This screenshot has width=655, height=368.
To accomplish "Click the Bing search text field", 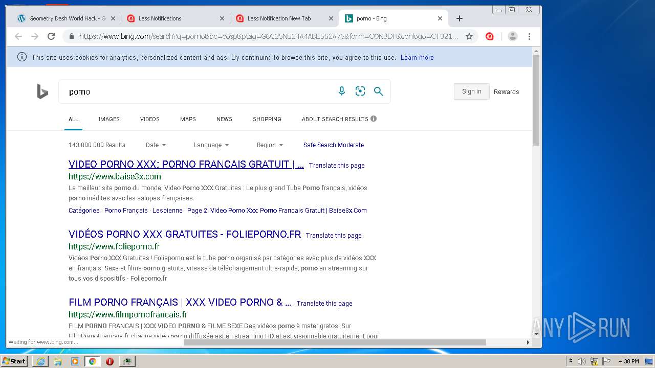I will coord(200,91).
